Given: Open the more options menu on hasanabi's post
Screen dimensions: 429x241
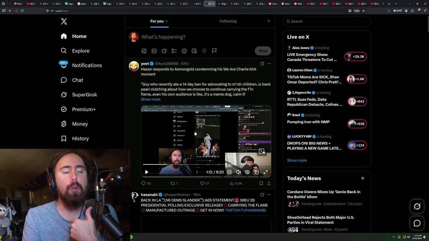Looking at the screenshot, I should click(x=269, y=195).
